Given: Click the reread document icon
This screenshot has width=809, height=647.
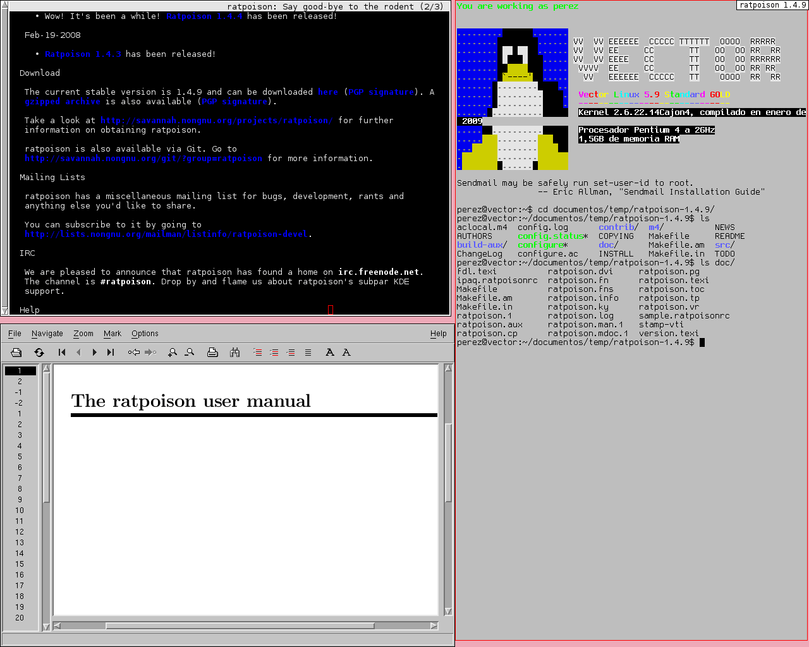Looking at the screenshot, I should (x=39, y=353).
